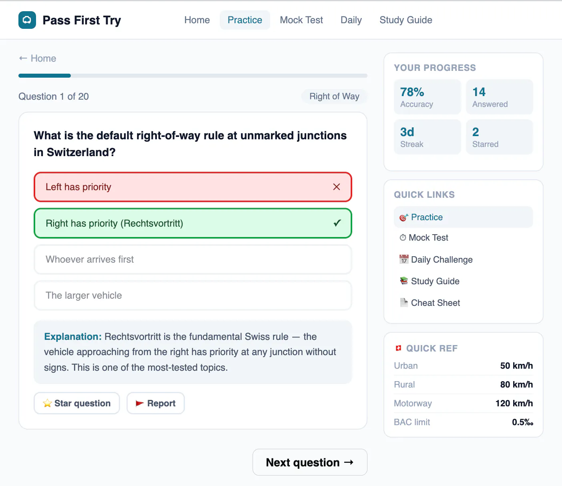Switch to the Practice tab in navigation

pyautogui.click(x=245, y=20)
